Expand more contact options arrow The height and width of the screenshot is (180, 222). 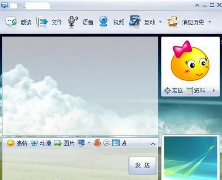point(214,90)
